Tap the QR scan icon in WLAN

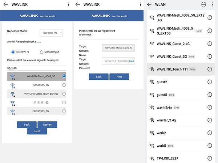tap(203, 4)
